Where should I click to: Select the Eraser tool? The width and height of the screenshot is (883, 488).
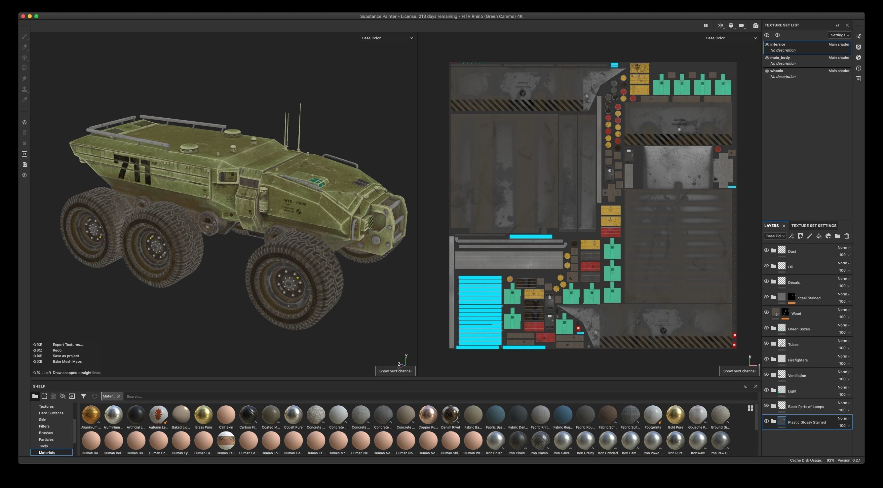(x=24, y=47)
